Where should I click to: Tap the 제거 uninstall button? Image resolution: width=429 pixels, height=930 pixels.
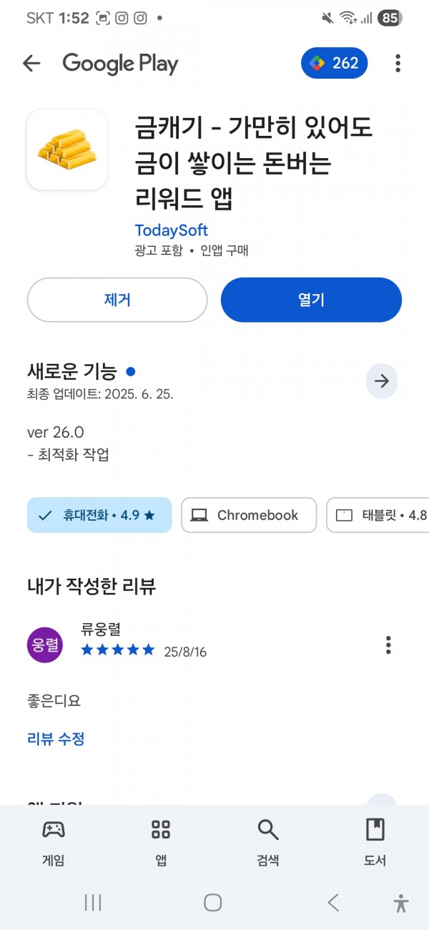pyautogui.click(x=117, y=300)
